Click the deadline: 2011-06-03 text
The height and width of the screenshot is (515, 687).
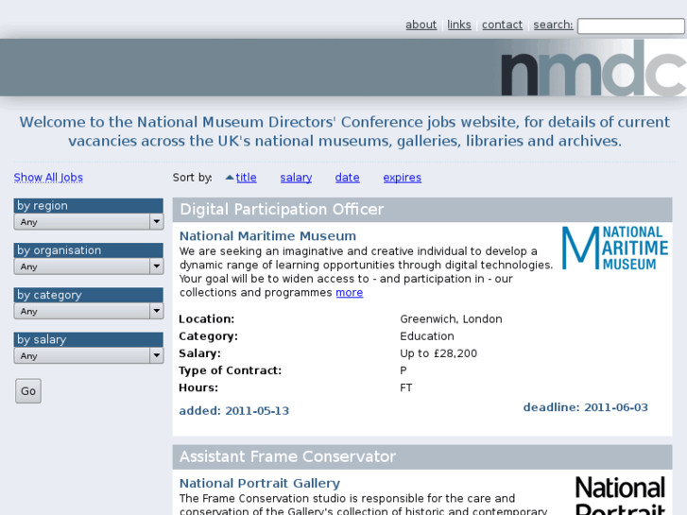click(x=585, y=407)
